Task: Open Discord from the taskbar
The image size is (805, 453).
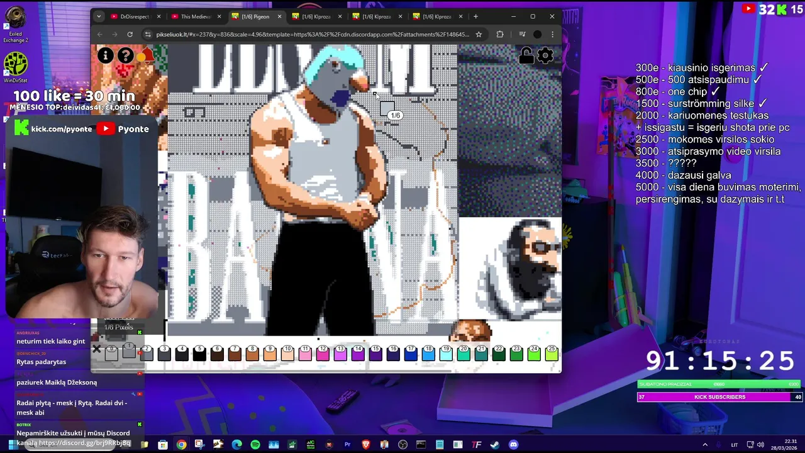Action: 513,445
